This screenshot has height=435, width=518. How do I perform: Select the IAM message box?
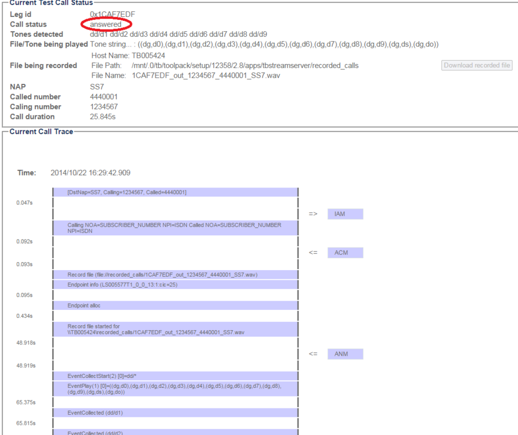coord(345,214)
